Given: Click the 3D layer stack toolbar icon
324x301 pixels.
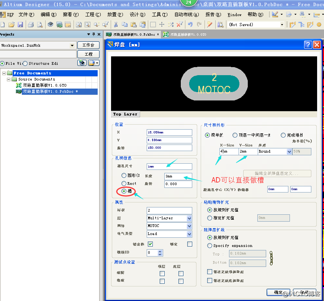Looking at the screenshot, I should coord(51,25).
